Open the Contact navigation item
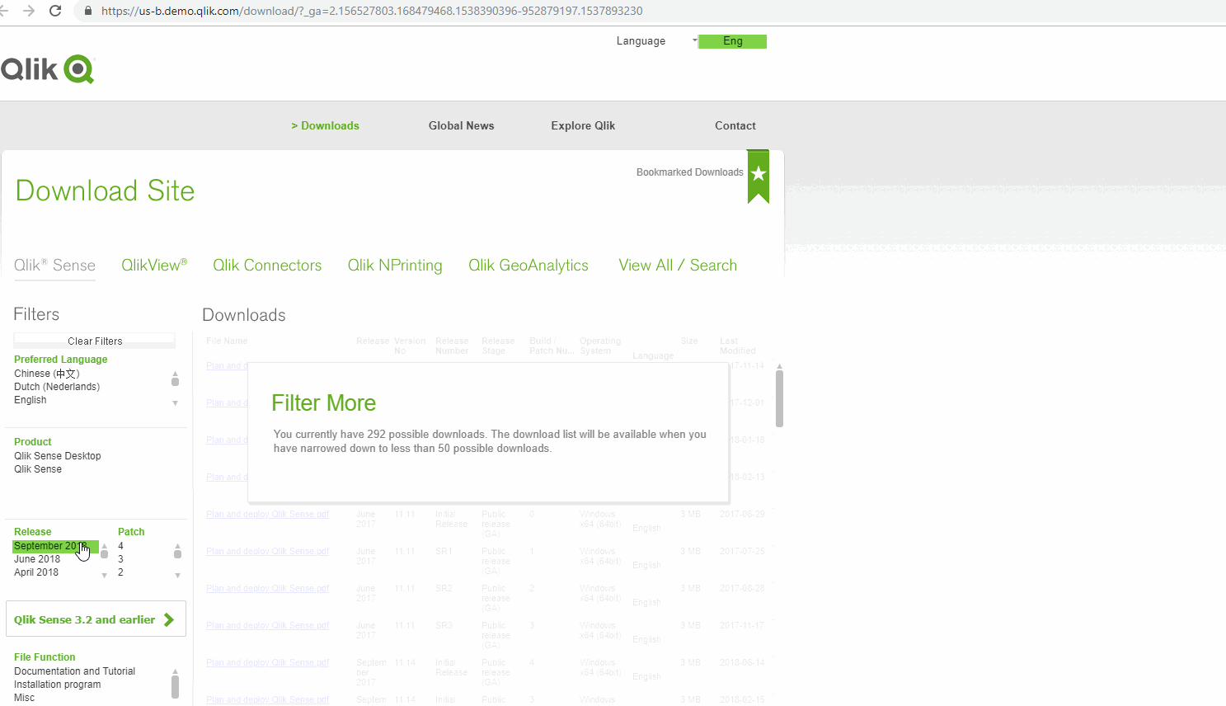Image resolution: width=1226 pixels, height=706 pixels. (735, 125)
